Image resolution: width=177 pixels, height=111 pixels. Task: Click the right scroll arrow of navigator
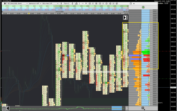click(x=127, y=108)
